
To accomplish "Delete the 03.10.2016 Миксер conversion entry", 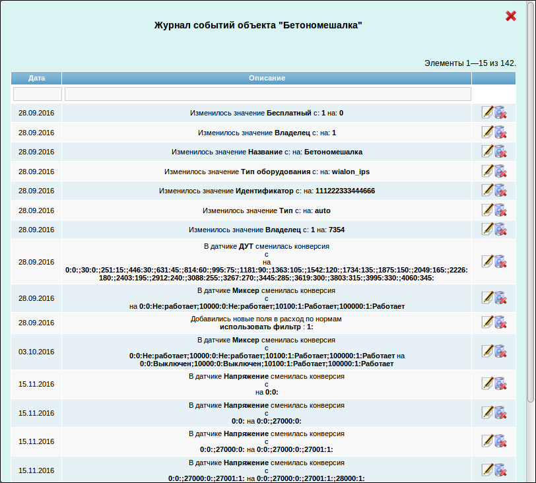I will [500, 351].
